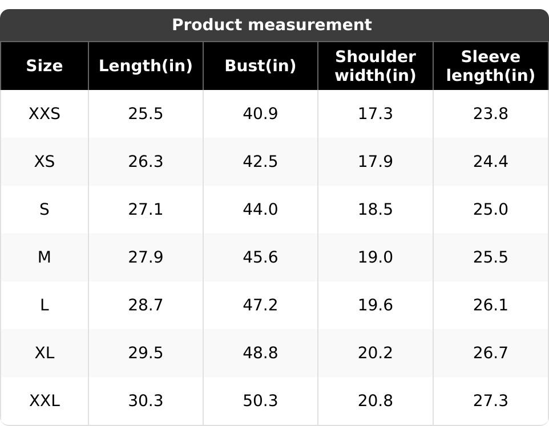The image size is (549, 426).
Task: Click the 25.5 length value for XXS
Action: click(146, 113)
